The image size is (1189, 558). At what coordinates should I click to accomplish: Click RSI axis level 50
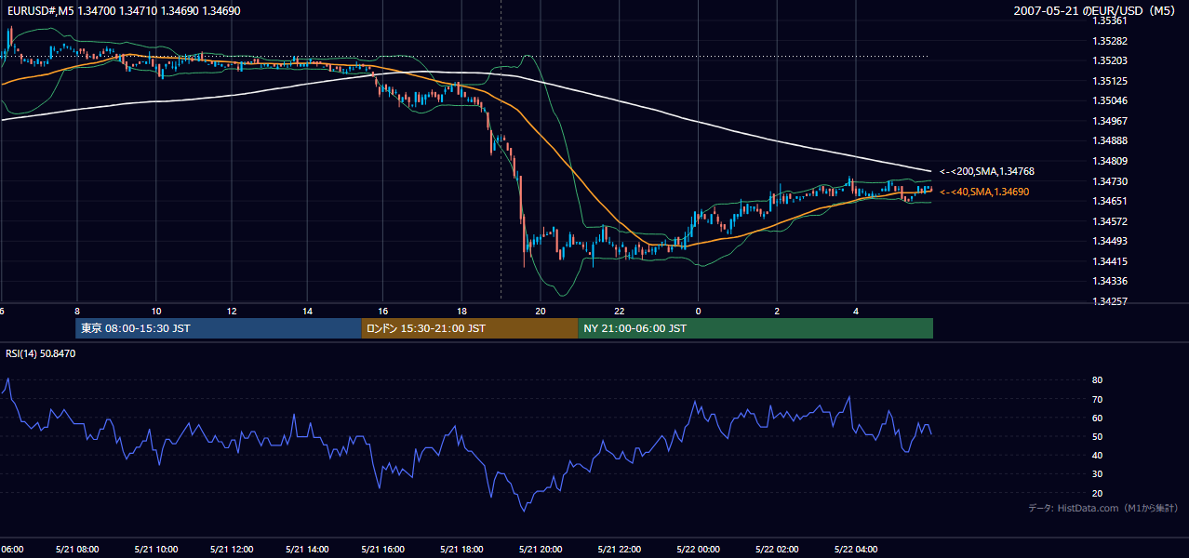[x=1097, y=436]
